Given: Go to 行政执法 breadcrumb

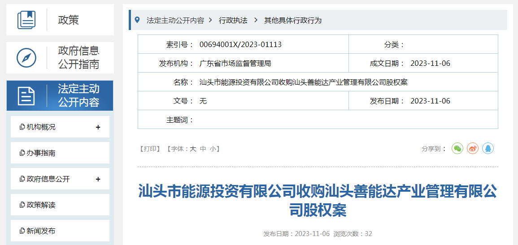Looking at the screenshot, I should [233, 20].
